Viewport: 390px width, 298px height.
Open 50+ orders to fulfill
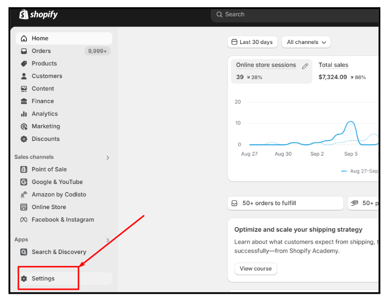[286, 203]
